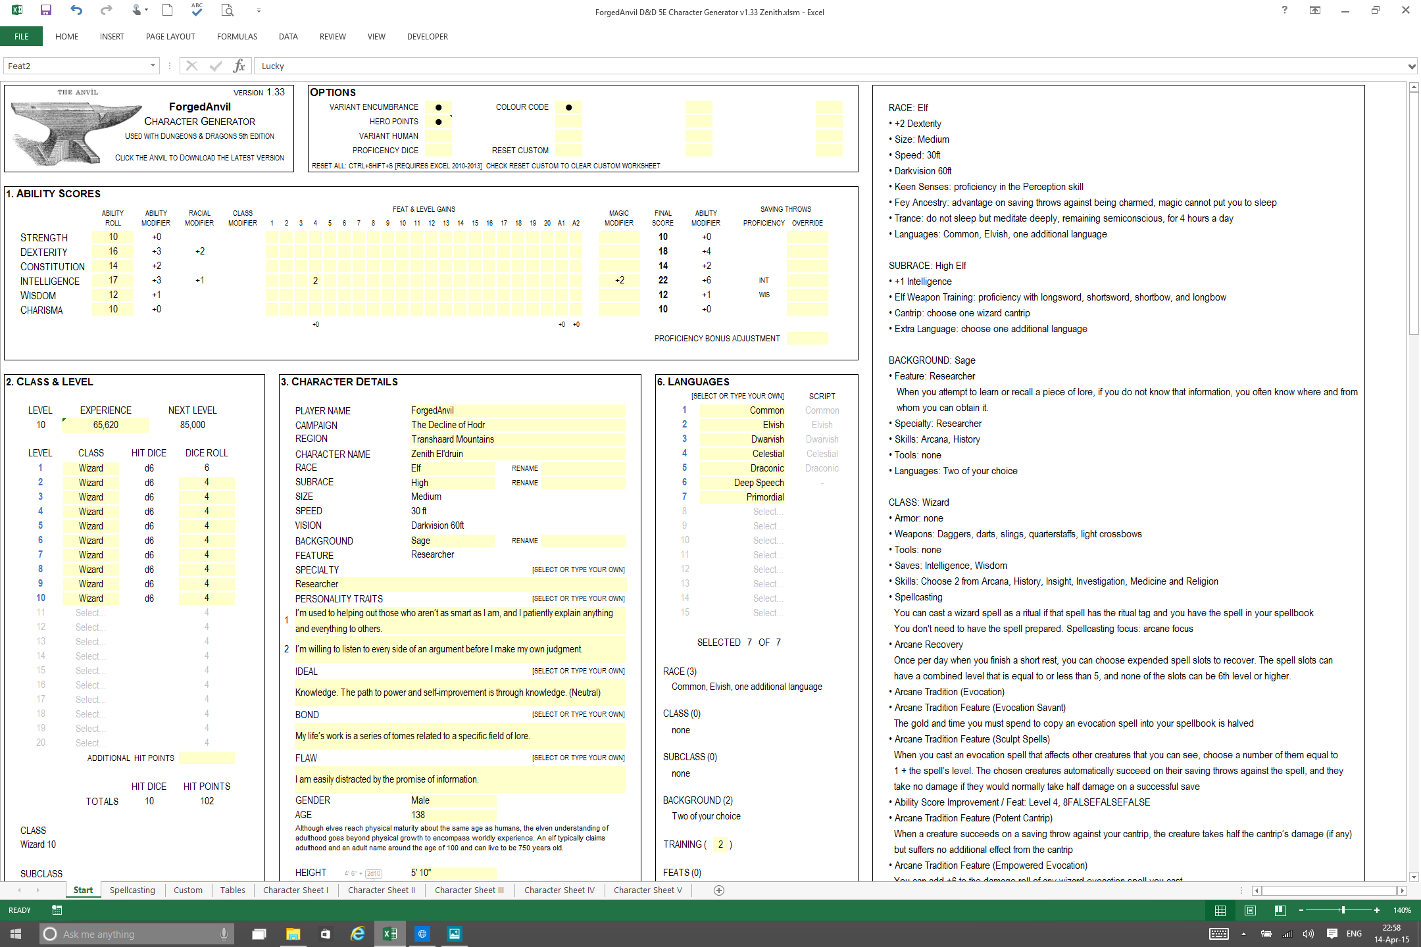Toggle Colour Code option

[568, 107]
